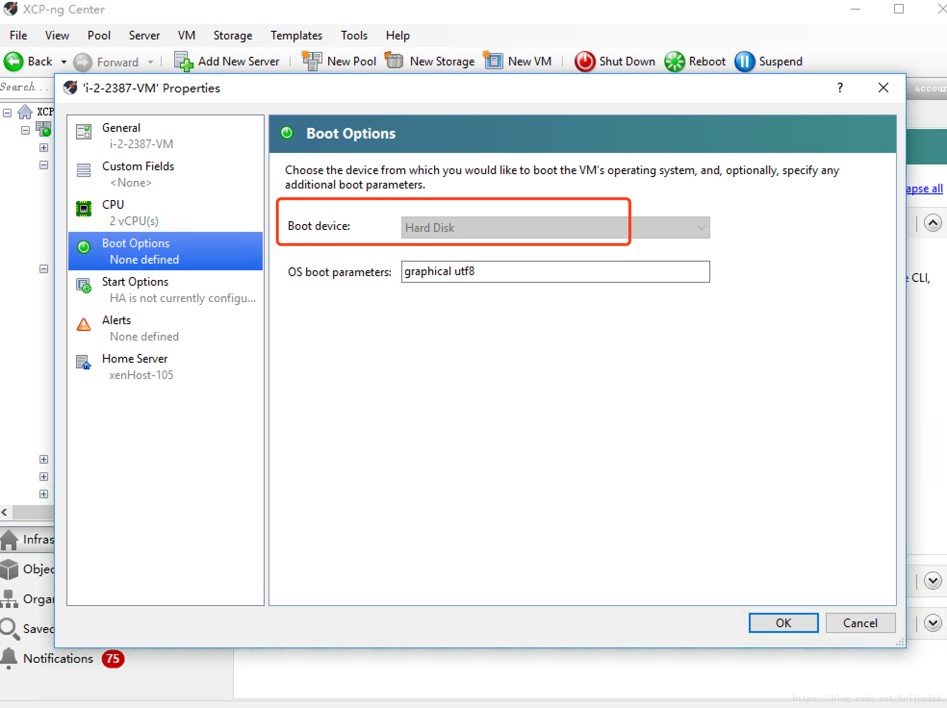Click the dialog help question mark
The image size is (947, 708).
click(840, 88)
